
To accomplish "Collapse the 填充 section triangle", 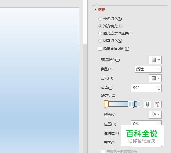I will tap(95, 9).
